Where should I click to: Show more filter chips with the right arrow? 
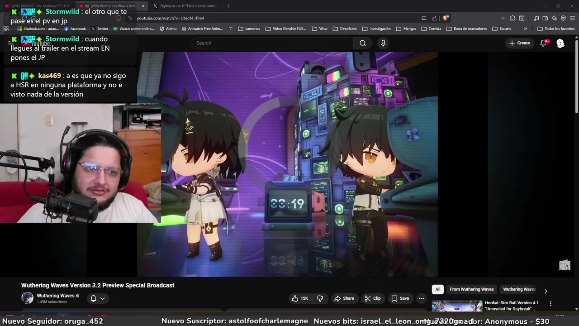pyautogui.click(x=546, y=291)
